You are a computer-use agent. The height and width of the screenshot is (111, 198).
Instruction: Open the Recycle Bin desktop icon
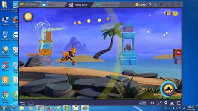(5, 36)
